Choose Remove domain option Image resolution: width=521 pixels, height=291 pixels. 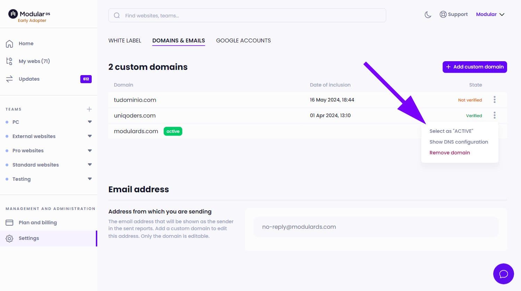(449, 153)
